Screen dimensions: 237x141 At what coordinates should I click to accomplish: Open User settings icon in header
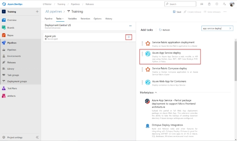point(224,4)
